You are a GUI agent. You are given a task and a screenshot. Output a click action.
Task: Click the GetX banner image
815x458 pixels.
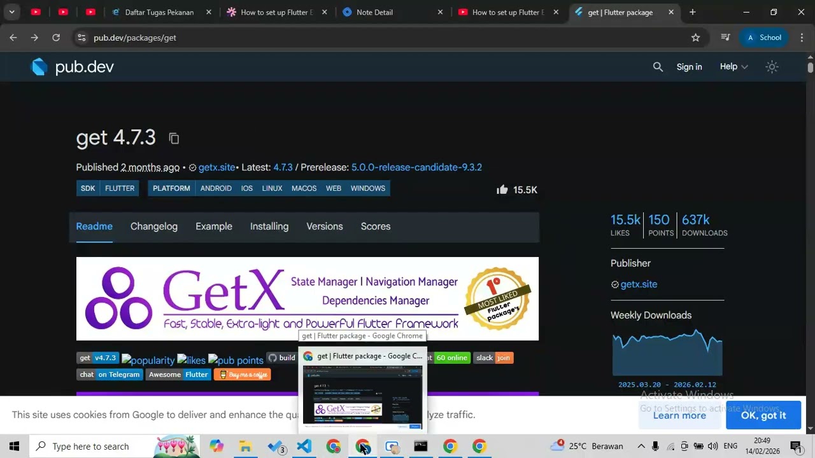coord(307,298)
